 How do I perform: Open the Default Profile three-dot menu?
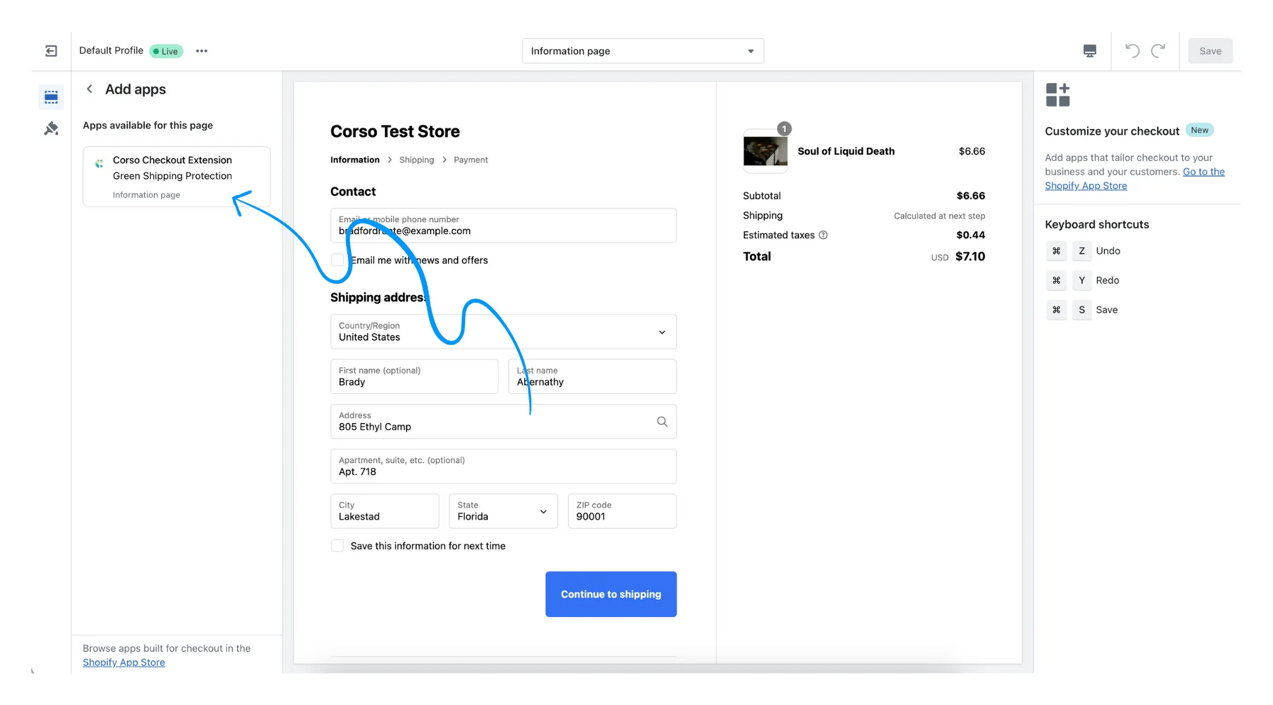[x=202, y=51]
